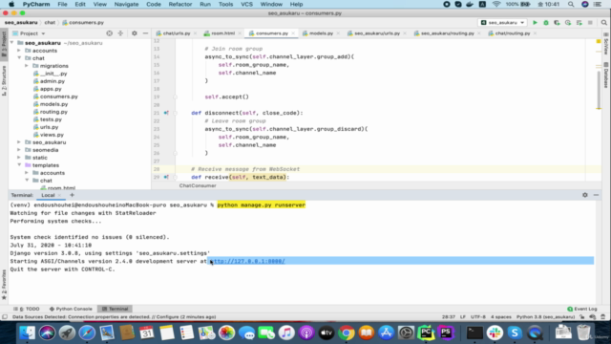This screenshot has width=611, height=344.
Task: Open Safari from the Dock
Action: [87, 333]
